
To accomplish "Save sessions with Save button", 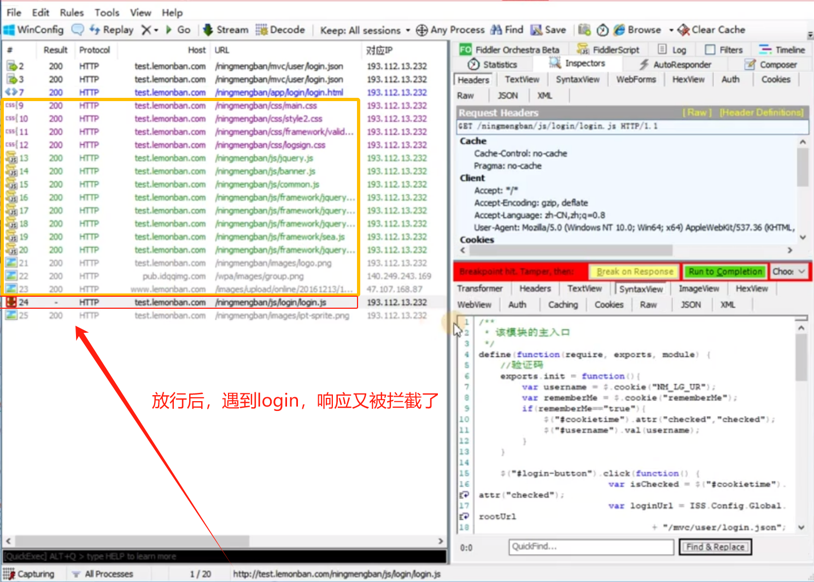I will point(549,30).
